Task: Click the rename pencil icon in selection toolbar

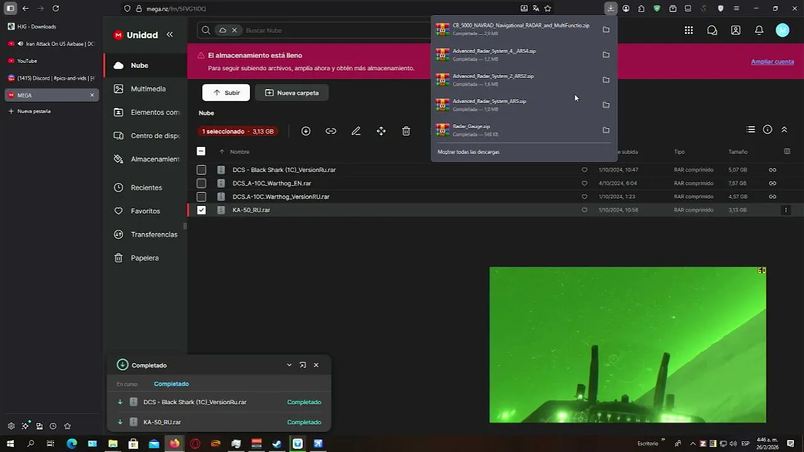Action: [x=356, y=131]
